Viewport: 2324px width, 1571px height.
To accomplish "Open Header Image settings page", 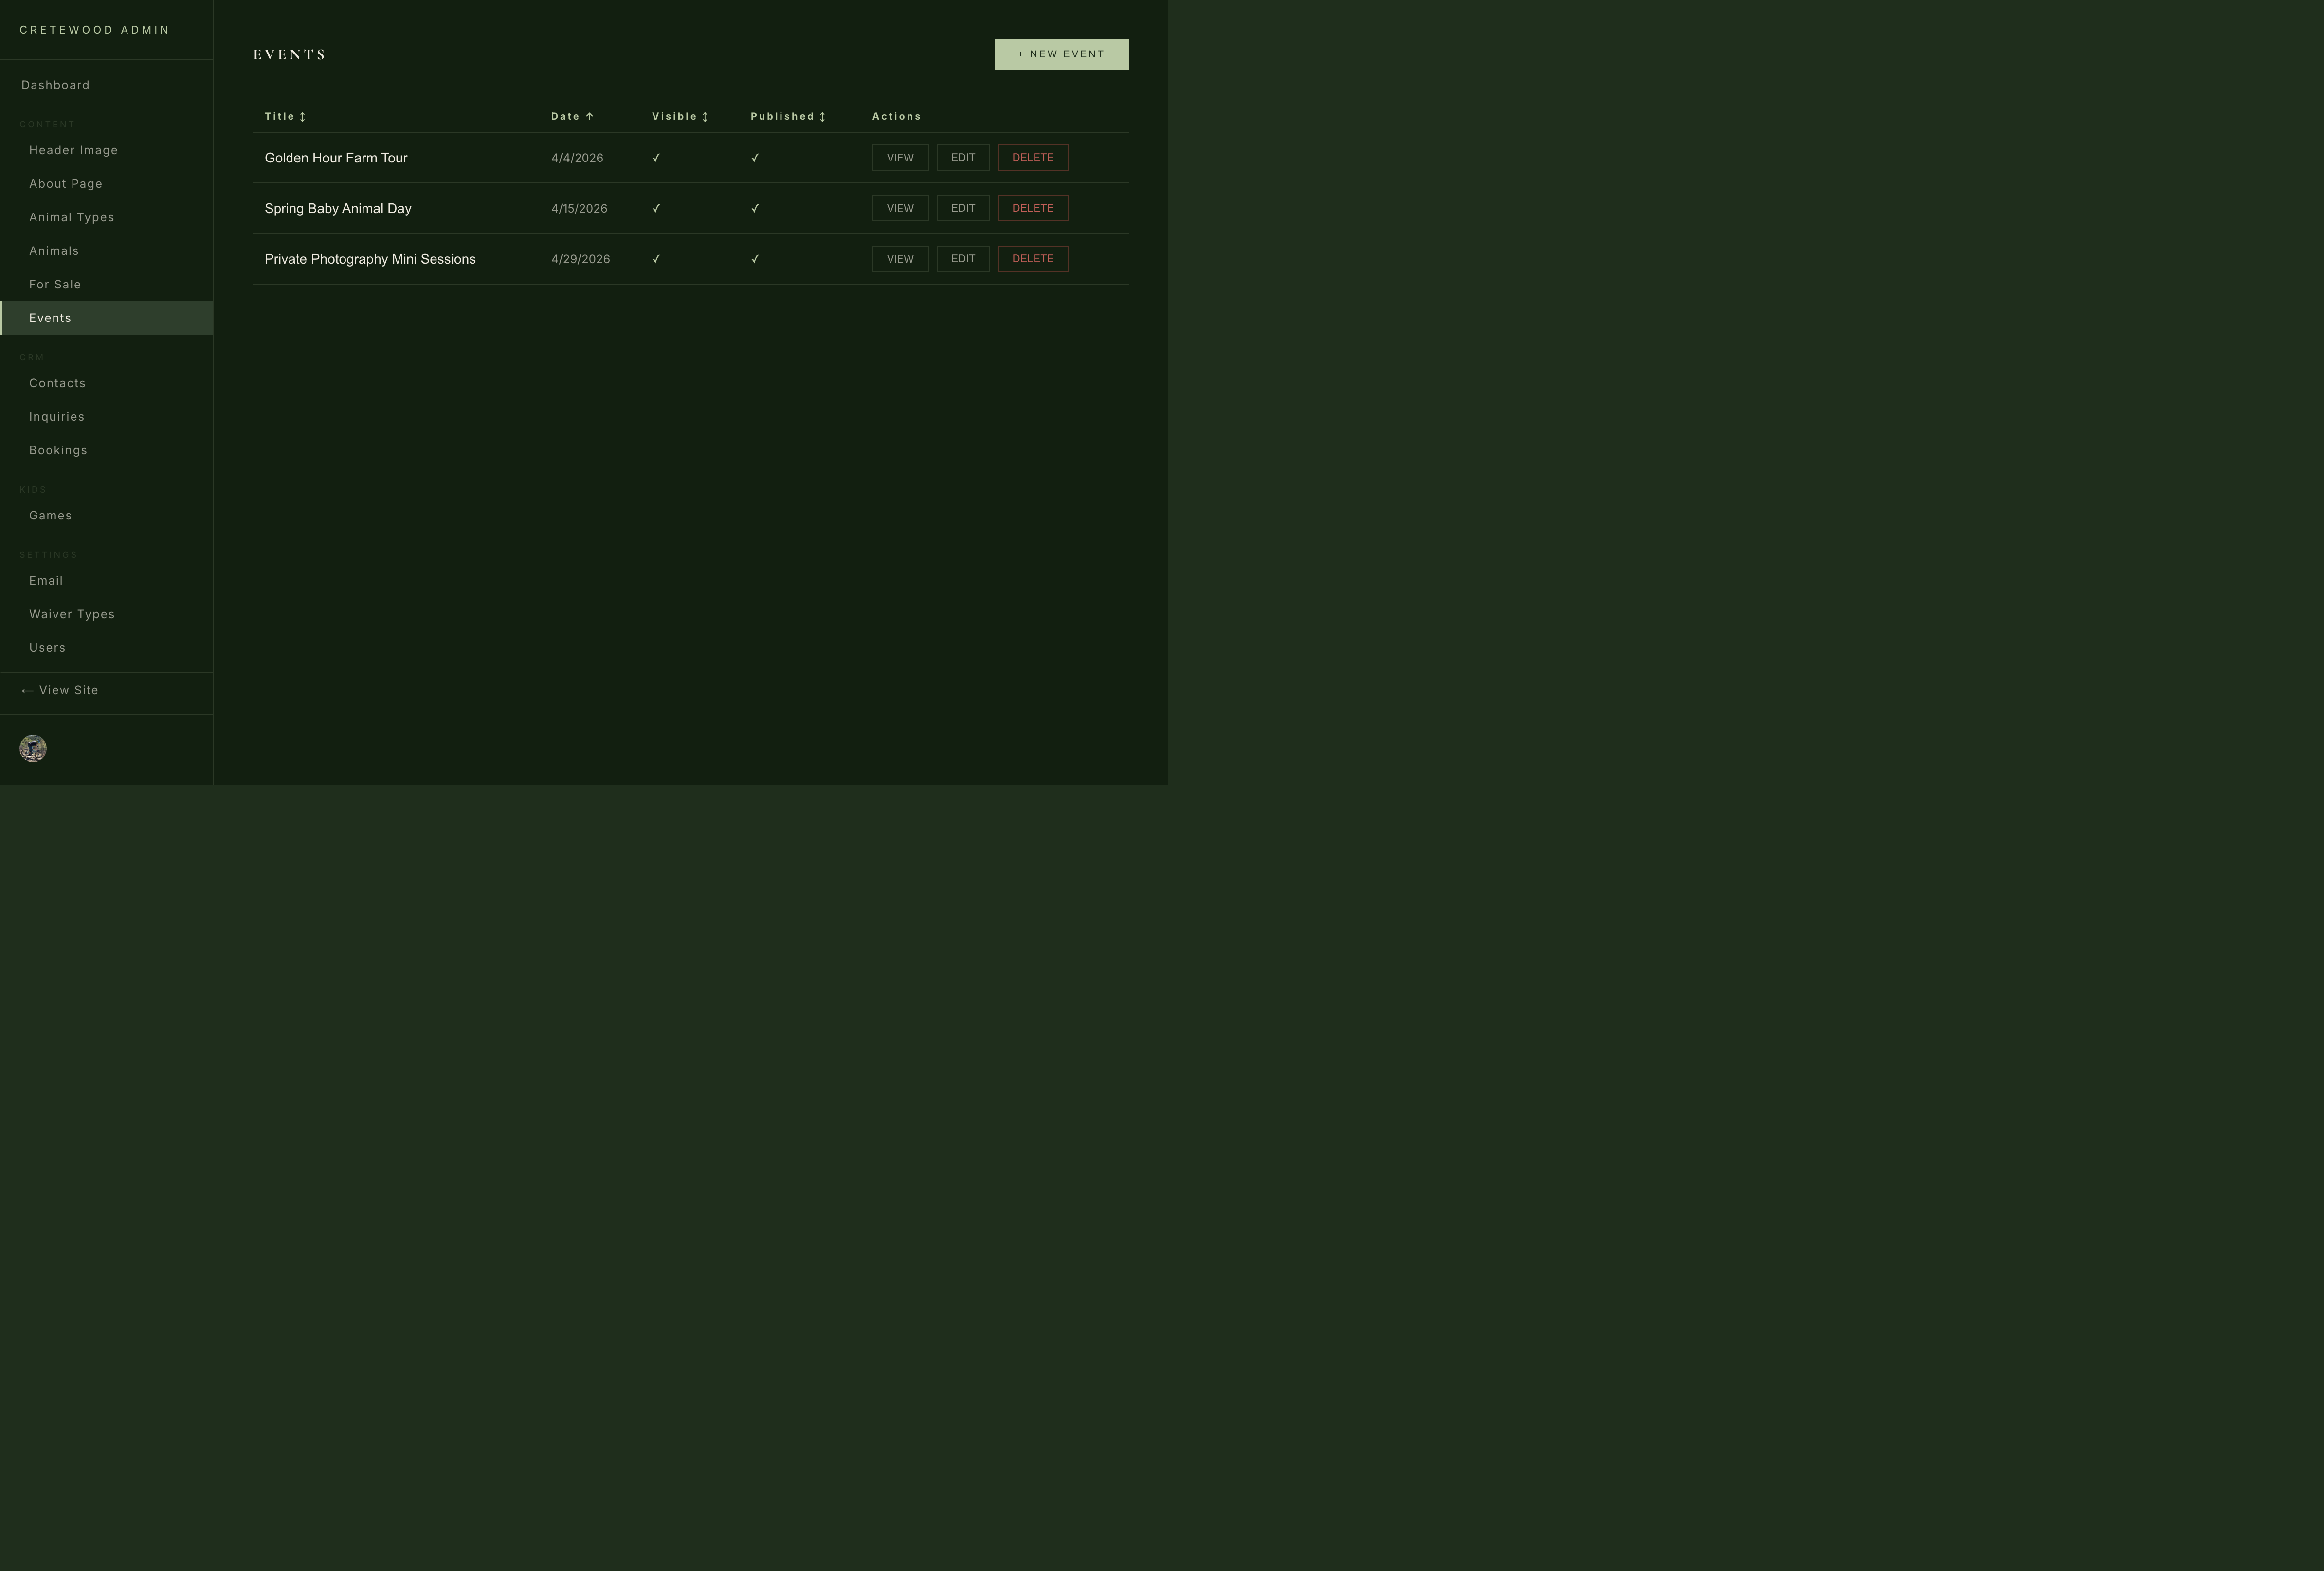I will 73,151.
